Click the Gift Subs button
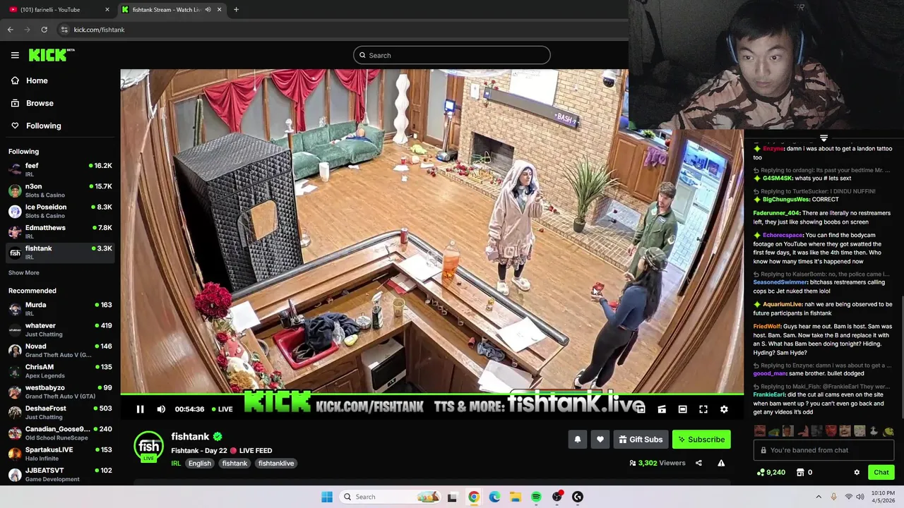Viewport: 904px width, 508px height. 641,440
